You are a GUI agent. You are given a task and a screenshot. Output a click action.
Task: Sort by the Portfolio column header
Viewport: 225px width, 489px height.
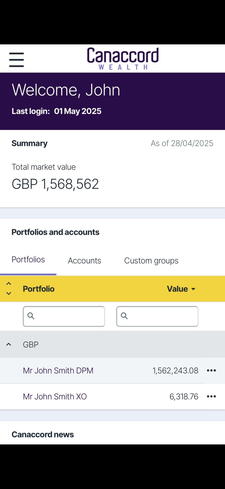pos(38,289)
